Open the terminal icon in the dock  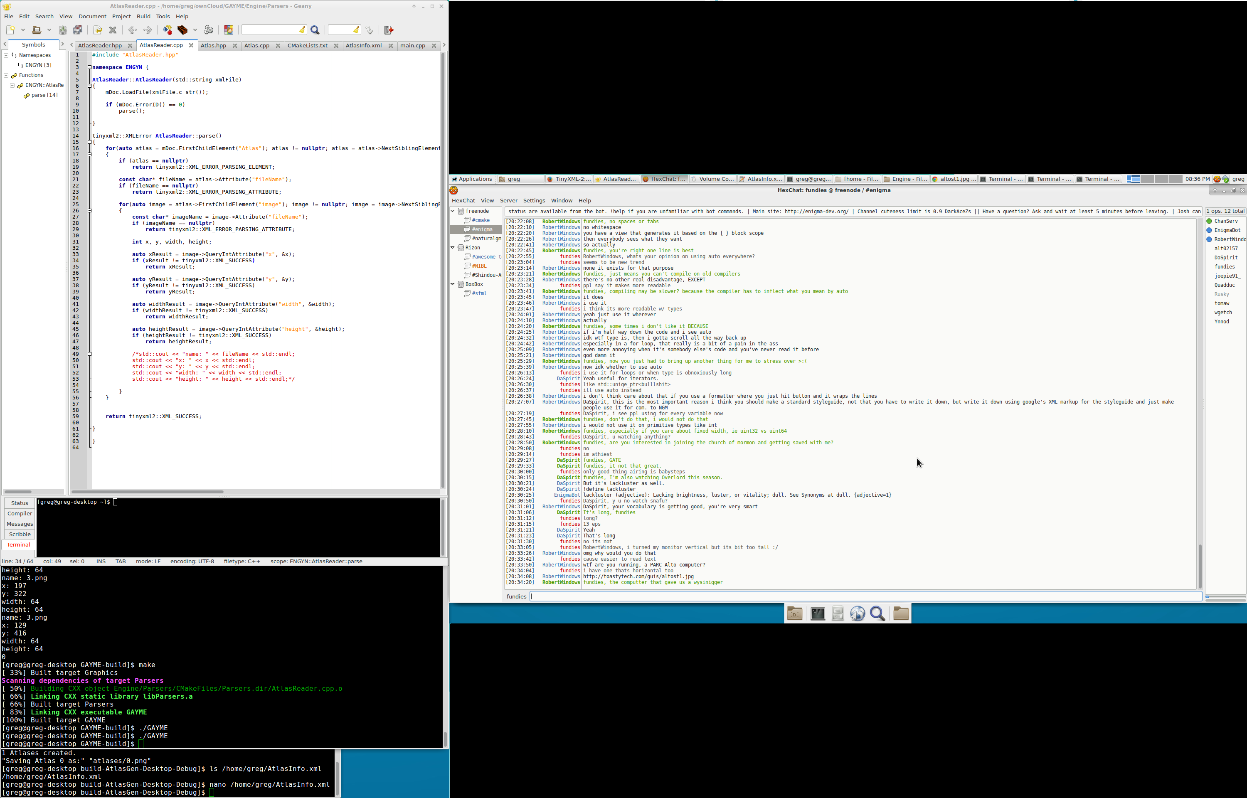coord(818,613)
